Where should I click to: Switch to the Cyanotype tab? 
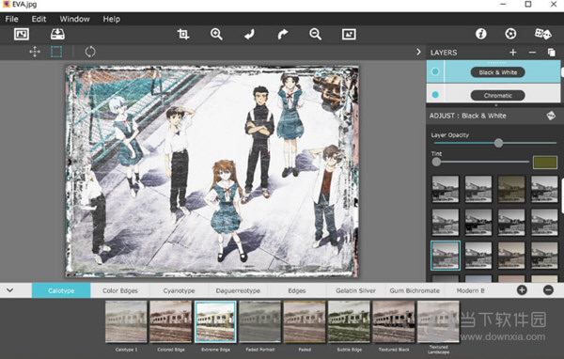point(179,290)
